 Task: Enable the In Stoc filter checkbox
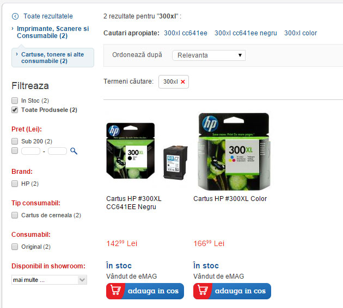click(15, 100)
